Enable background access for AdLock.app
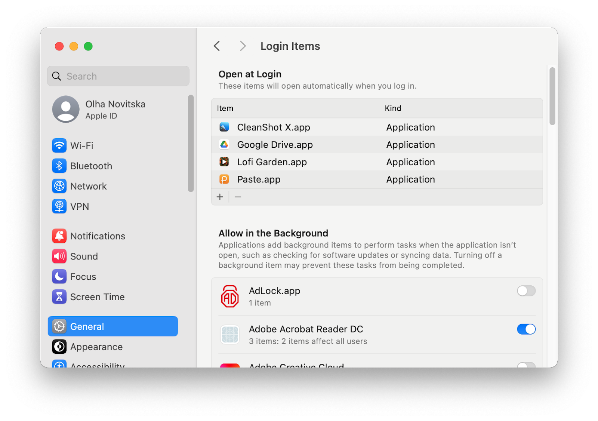Image resolution: width=598 pixels, height=421 pixels. [x=526, y=291]
